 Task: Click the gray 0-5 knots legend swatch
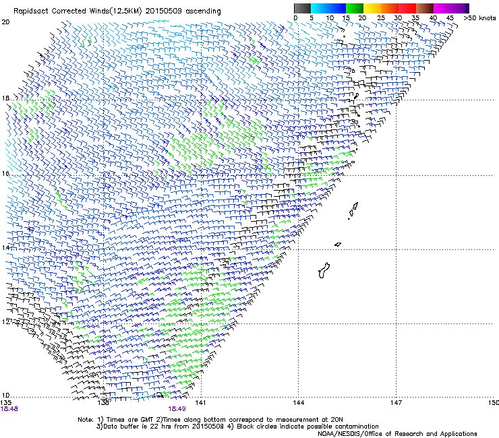point(302,8)
